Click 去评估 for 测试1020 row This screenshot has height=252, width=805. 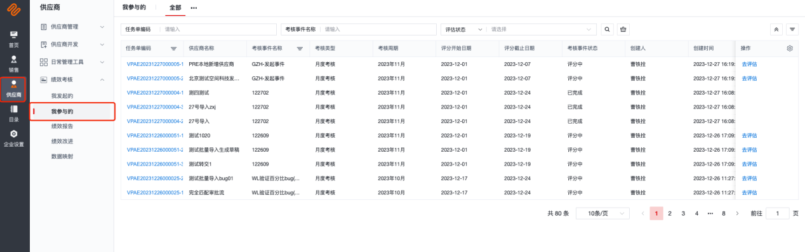tap(749, 135)
